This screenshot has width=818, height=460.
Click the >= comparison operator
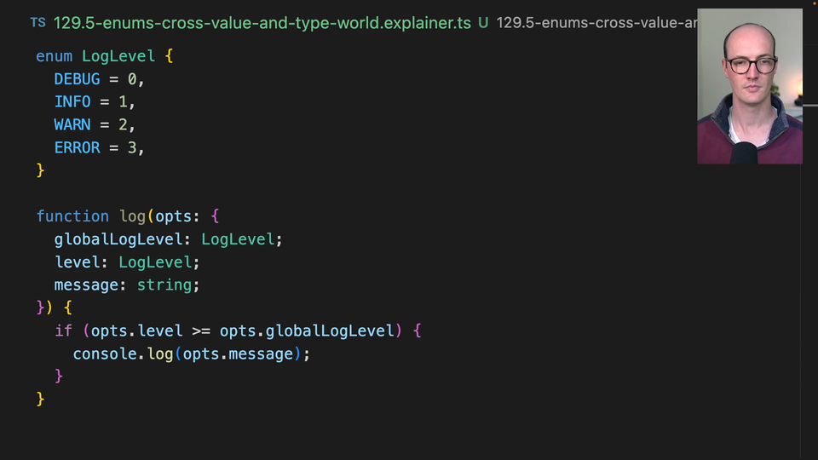(x=201, y=331)
